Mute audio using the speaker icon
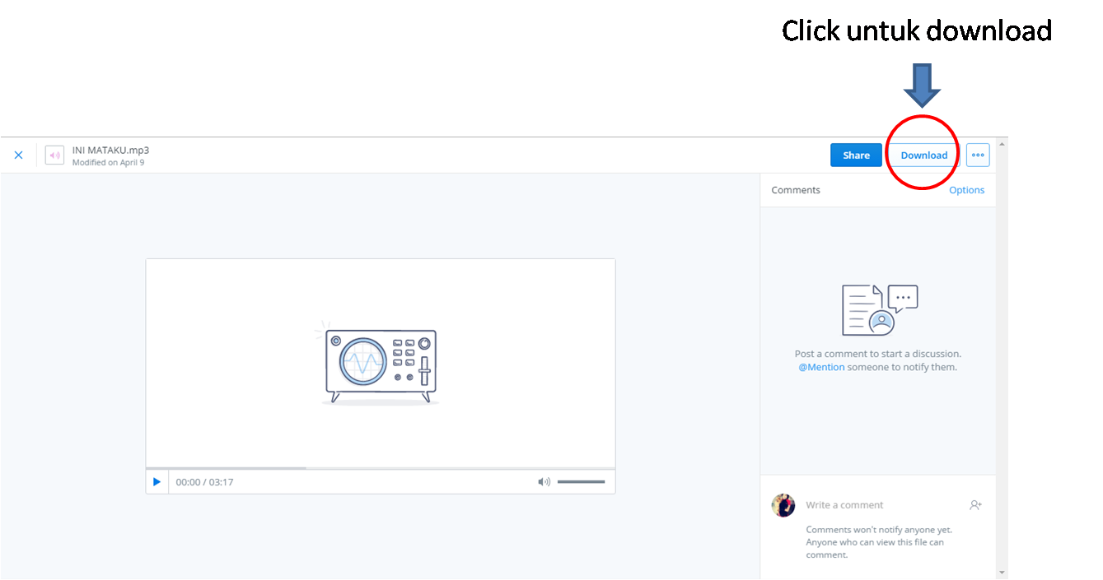Image resolution: width=1103 pixels, height=580 pixels. click(x=544, y=482)
